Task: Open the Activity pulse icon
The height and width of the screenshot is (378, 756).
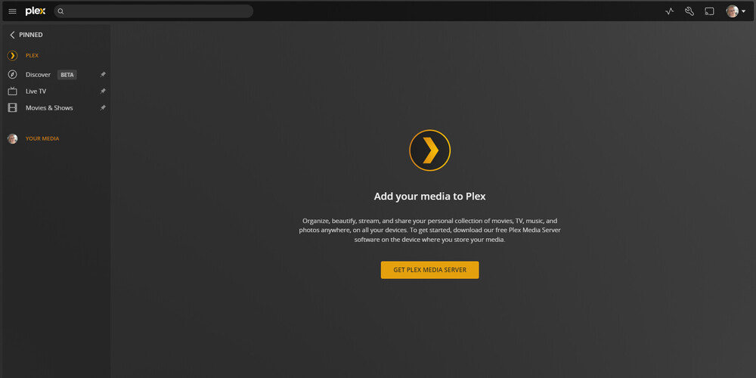Action: coord(669,11)
